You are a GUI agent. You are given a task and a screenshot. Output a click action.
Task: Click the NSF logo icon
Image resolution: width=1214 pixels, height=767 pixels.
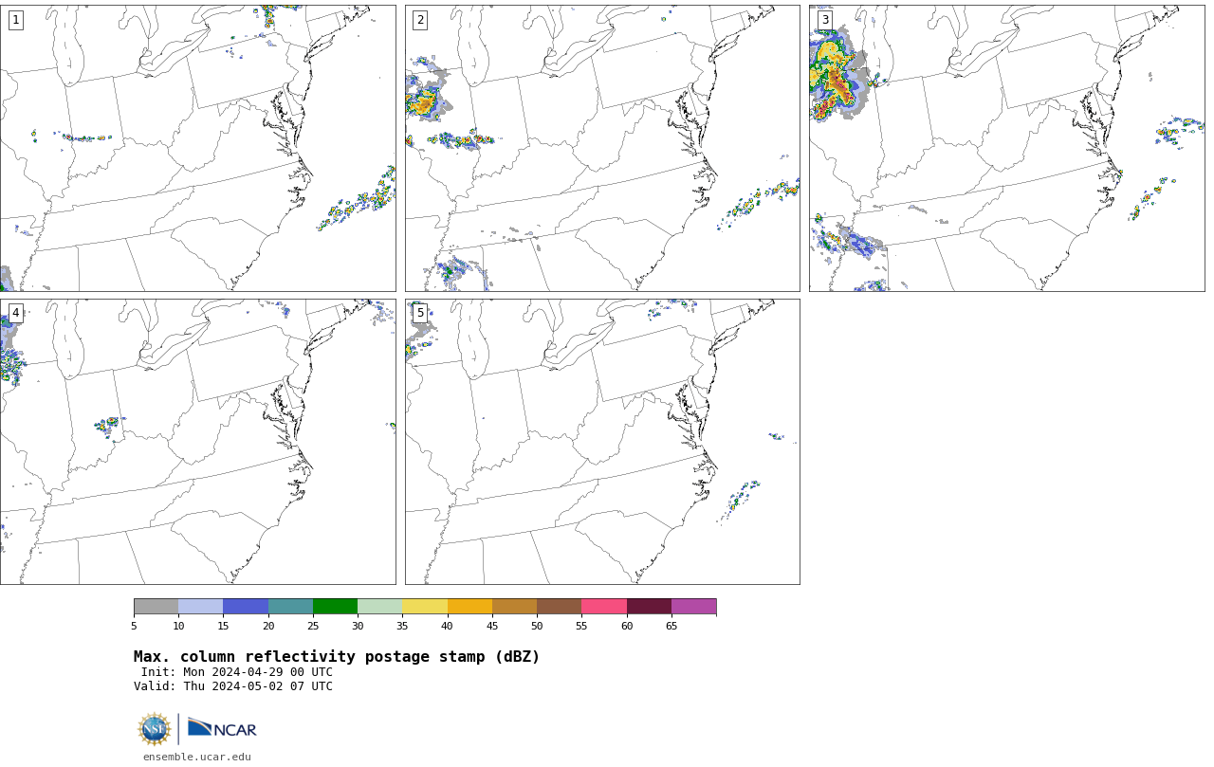point(155,729)
